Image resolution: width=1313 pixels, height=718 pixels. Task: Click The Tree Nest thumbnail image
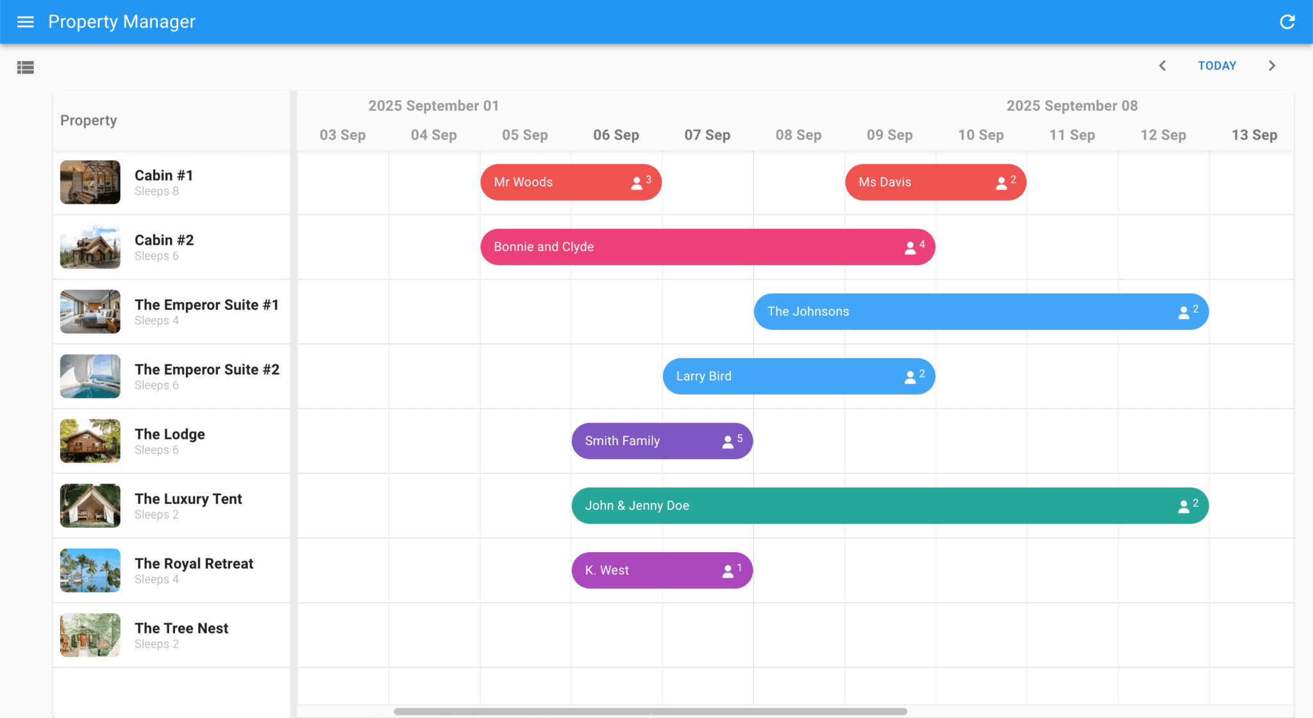[x=90, y=635]
